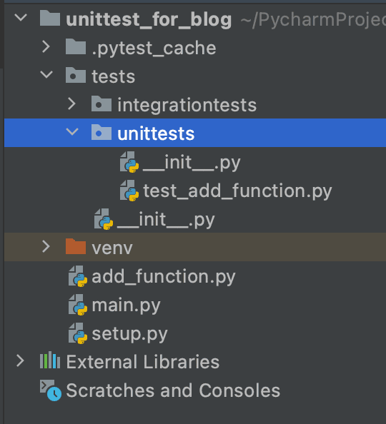This screenshot has height=424, width=386.
Task: Click the integrationtests package folder icon
Action: tap(102, 104)
